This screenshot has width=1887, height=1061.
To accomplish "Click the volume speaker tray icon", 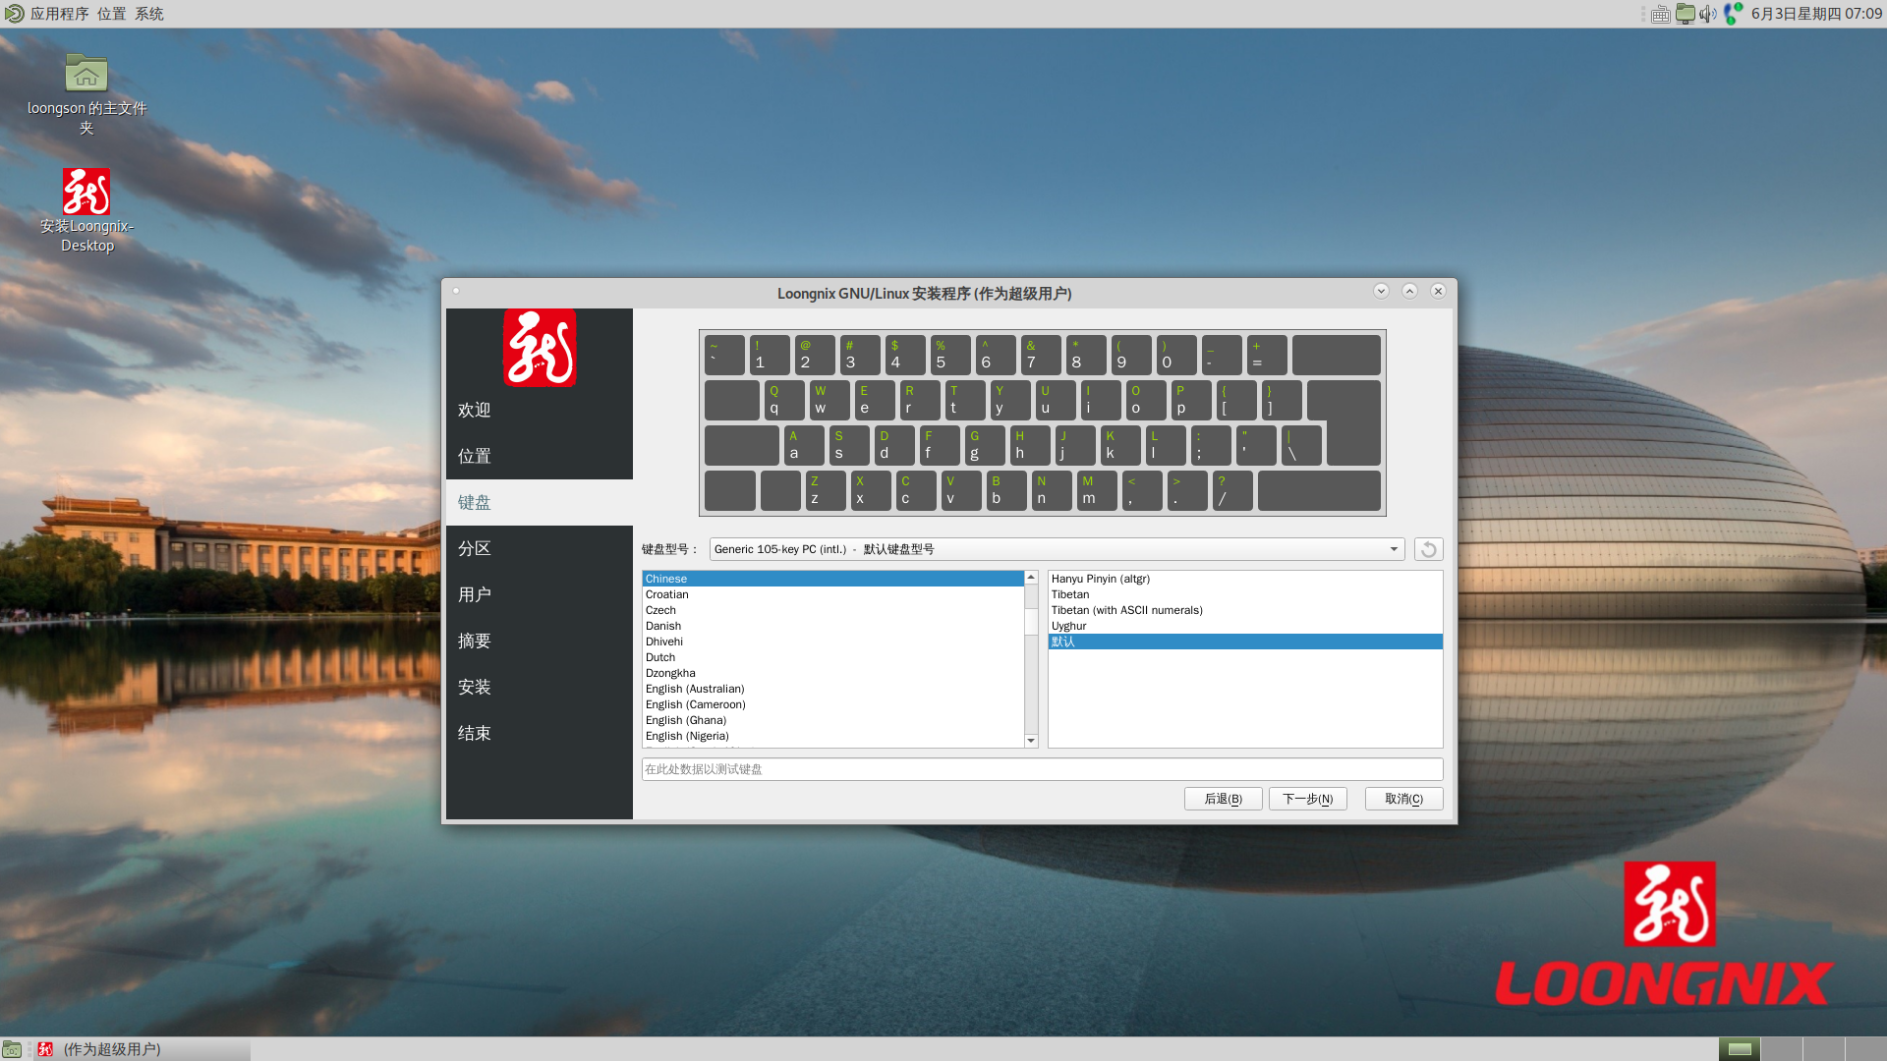I will [1708, 14].
